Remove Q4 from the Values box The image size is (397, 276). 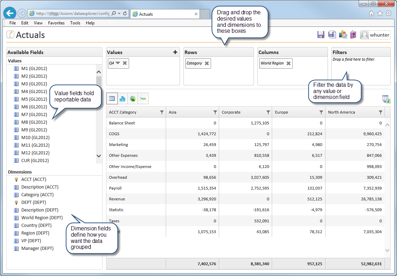[x=125, y=63]
